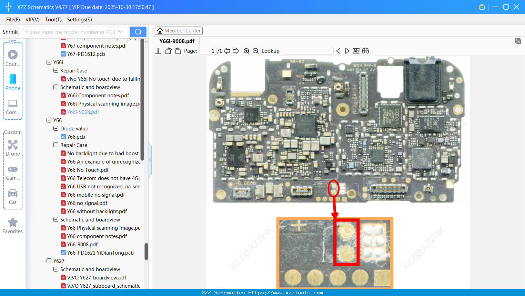525x296 pixels.
Task: Click the blue search magnifier button
Action: tap(138, 32)
